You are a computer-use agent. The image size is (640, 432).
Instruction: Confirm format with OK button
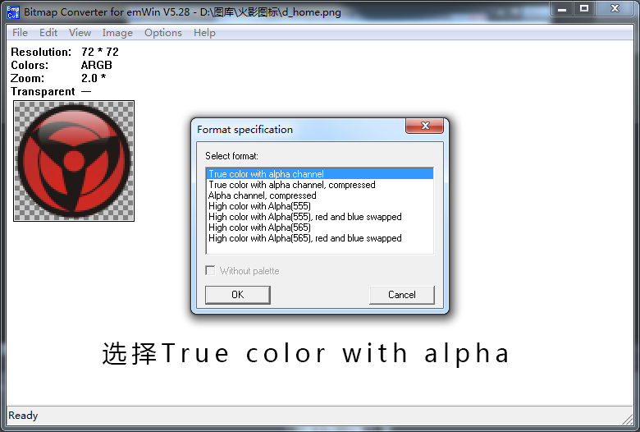coord(238,295)
